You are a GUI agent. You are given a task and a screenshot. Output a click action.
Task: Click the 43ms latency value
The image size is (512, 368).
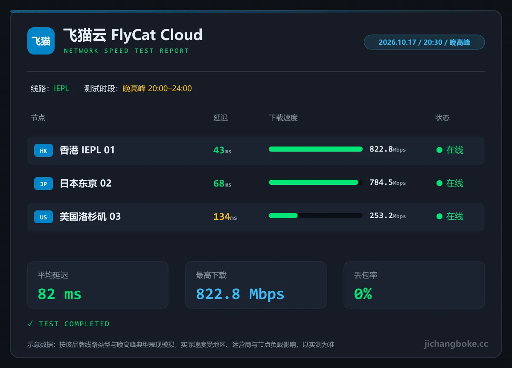click(x=222, y=150)
